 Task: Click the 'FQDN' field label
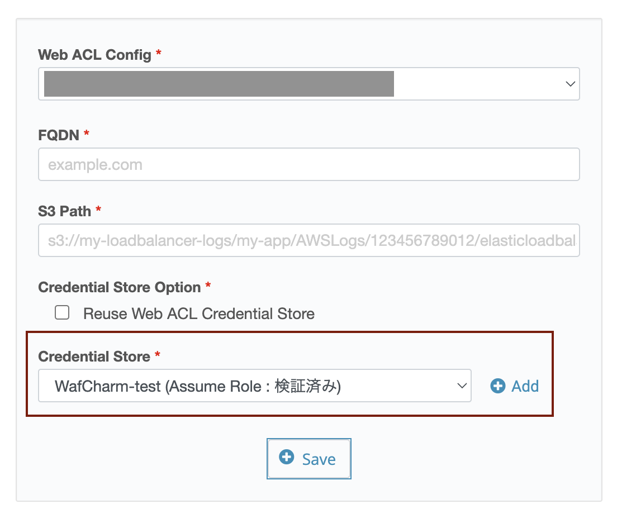pos(59,135)
